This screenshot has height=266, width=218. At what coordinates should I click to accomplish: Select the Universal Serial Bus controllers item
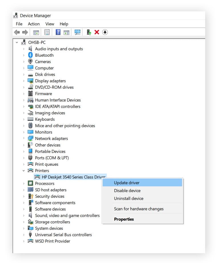(63, 235)
